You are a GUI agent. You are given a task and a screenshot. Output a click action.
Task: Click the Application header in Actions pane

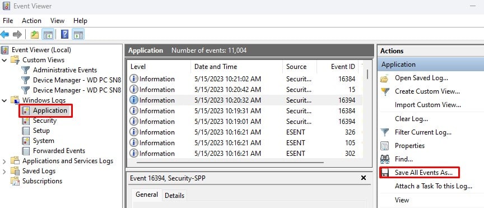coord(431,64)
